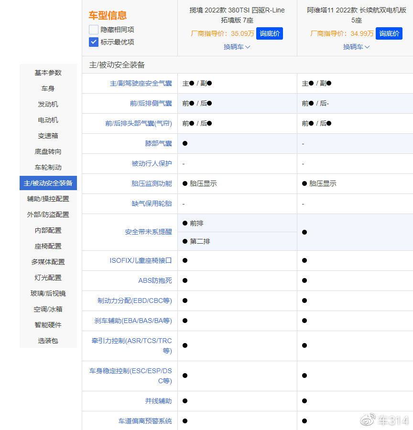Navigate to 多媒体配置 in sidebar
The image size is (413, 430).
click(48, 262)
